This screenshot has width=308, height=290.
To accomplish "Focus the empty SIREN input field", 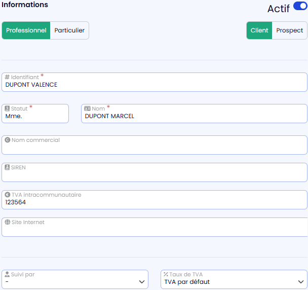I will tap(154, 175).
